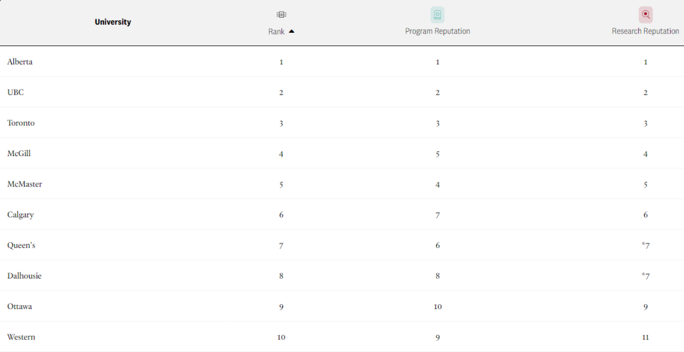Click Toronto's Rank value 3
The width and height of the screenshot is (684, 352).
pos(281,124)
